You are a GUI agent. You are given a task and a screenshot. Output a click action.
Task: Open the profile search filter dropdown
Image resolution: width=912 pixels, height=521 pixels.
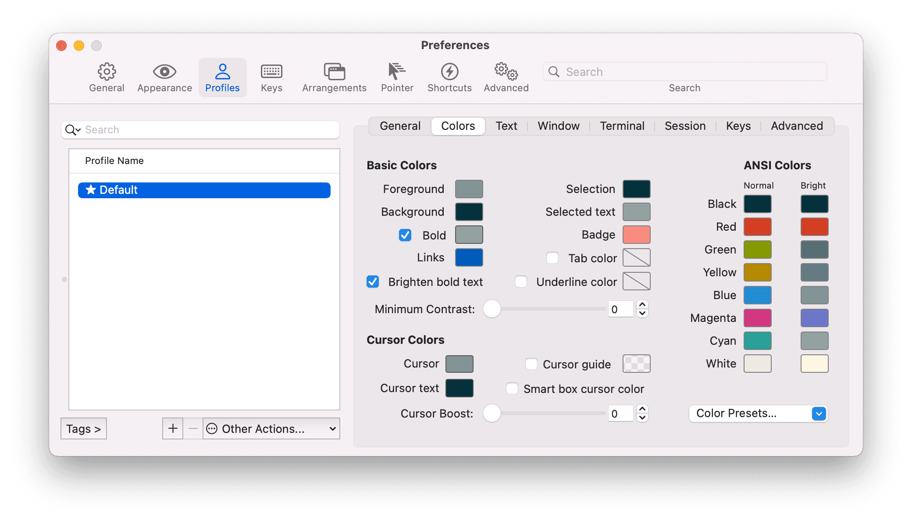click(x=73, y=130)
